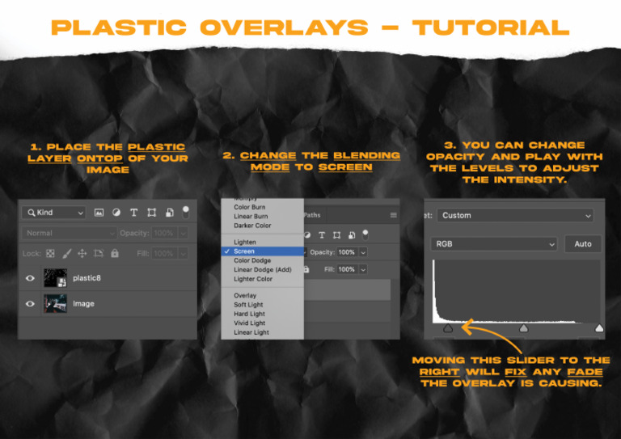The width and height of the screenshot is (621, 439).
Task: Click the midtone gamma slider
Action: 524,327
